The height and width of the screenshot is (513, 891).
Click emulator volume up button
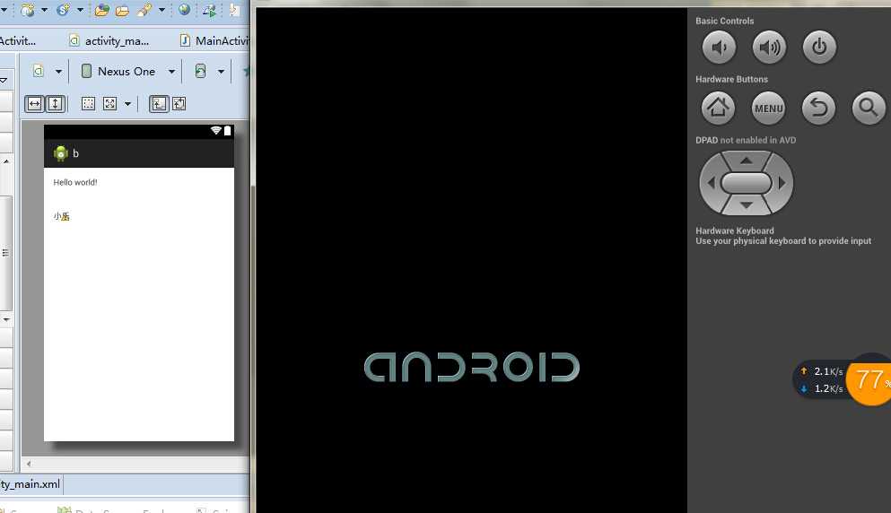tap(769, 48)
